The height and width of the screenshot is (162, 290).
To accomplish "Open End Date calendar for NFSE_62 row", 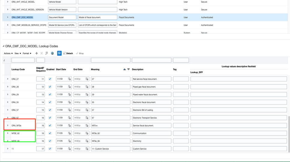I will point(87,133).
